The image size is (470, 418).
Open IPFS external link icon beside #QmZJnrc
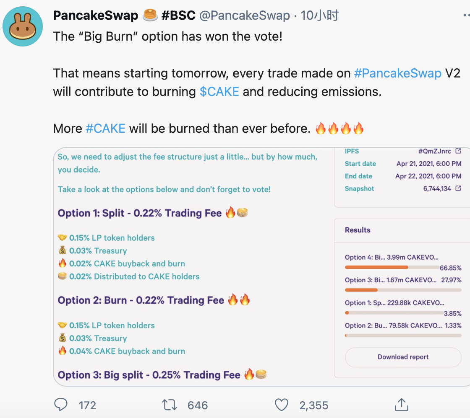[x=458, y=151]
